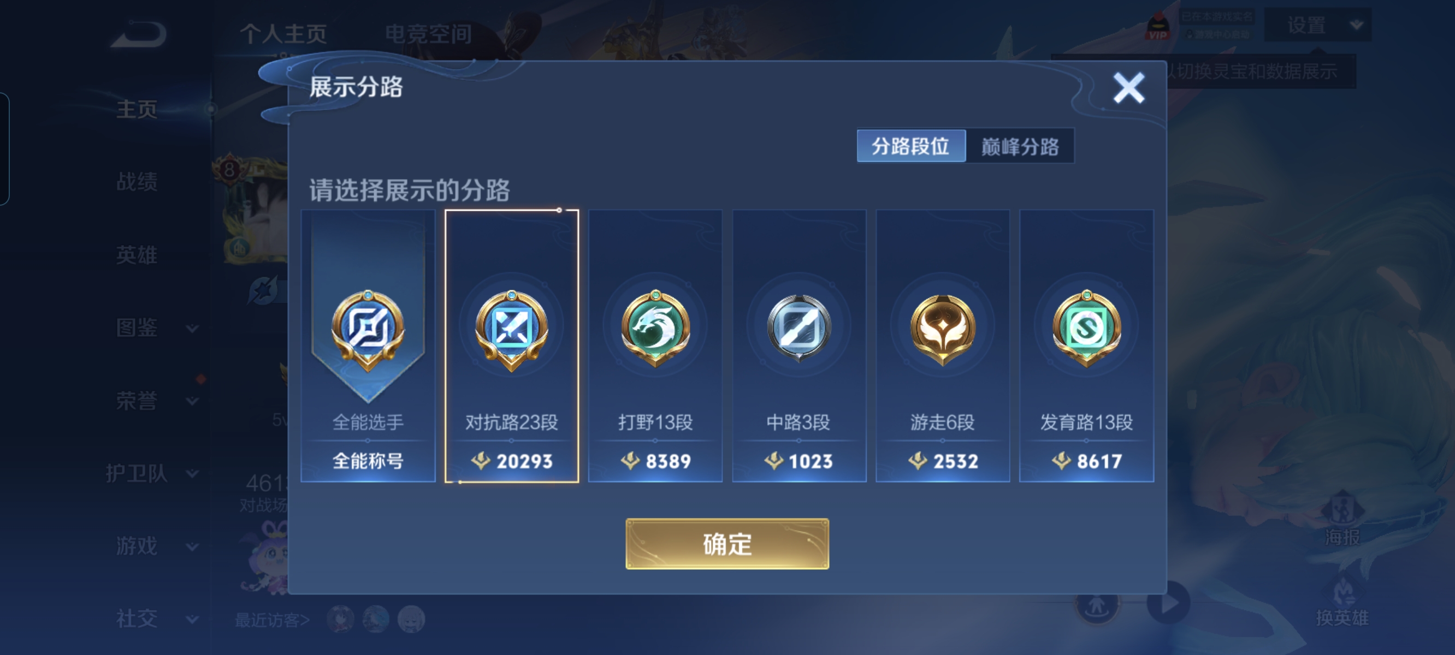This screenshot has width=1455, height=655.
Task: Choose the 游走6段 roaming wings badge
Action: pos(942,330)
